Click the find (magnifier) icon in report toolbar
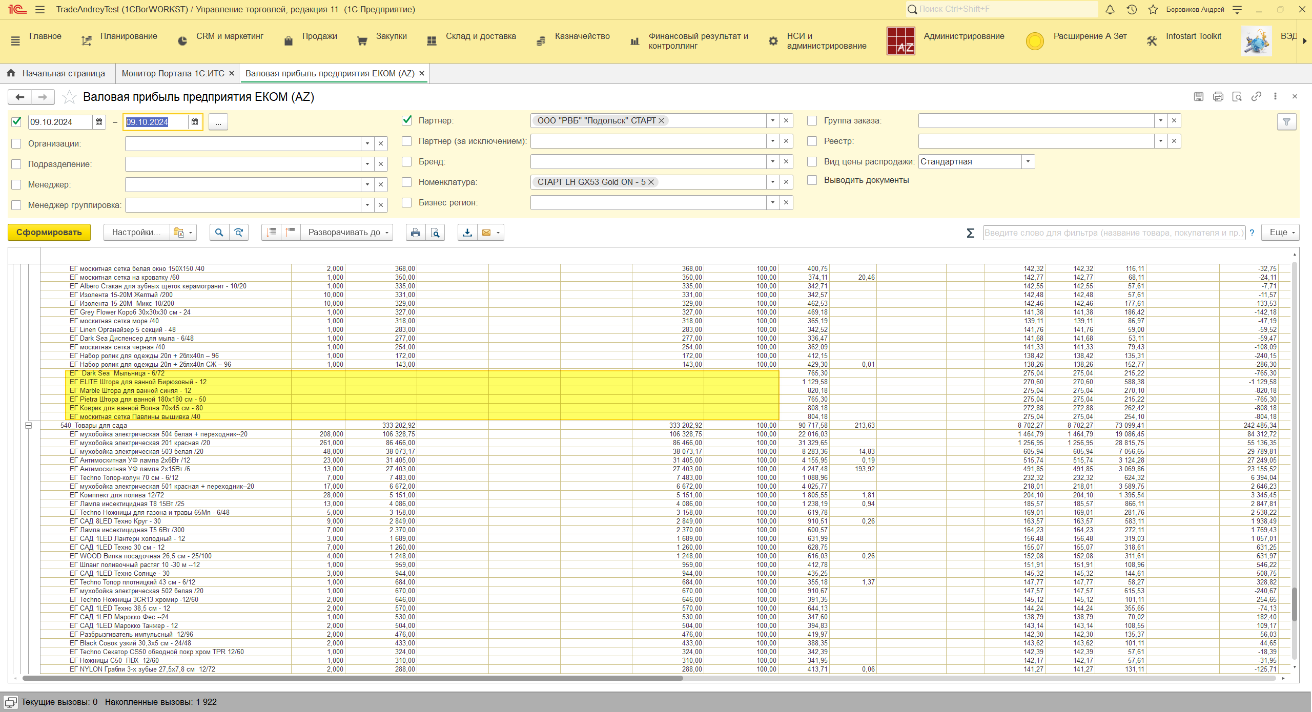1312x712 pixels. pos(219,233)
